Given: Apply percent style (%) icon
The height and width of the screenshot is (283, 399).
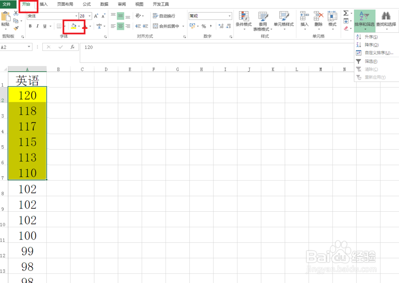Looking at the screenshot, I should (x=204, y=26).
